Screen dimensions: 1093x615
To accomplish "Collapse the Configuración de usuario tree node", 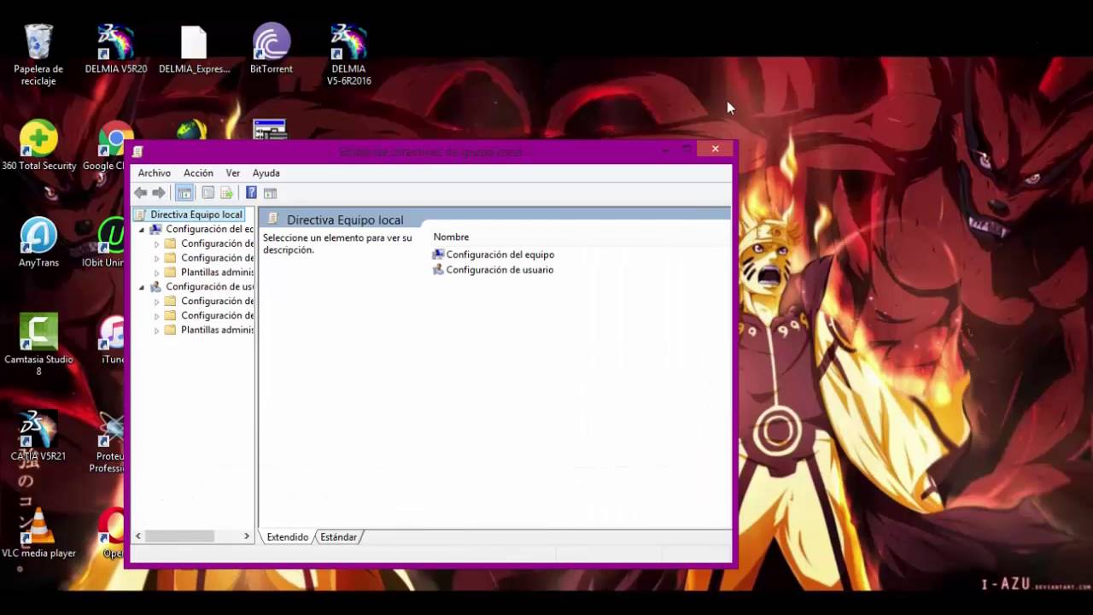I will [142, 287].
